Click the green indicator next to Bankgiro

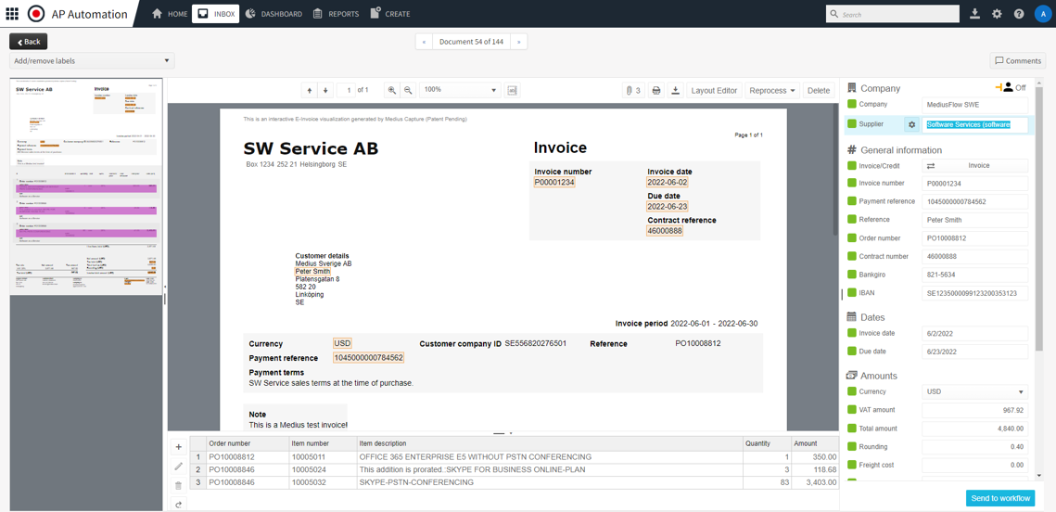click(852, 275)
